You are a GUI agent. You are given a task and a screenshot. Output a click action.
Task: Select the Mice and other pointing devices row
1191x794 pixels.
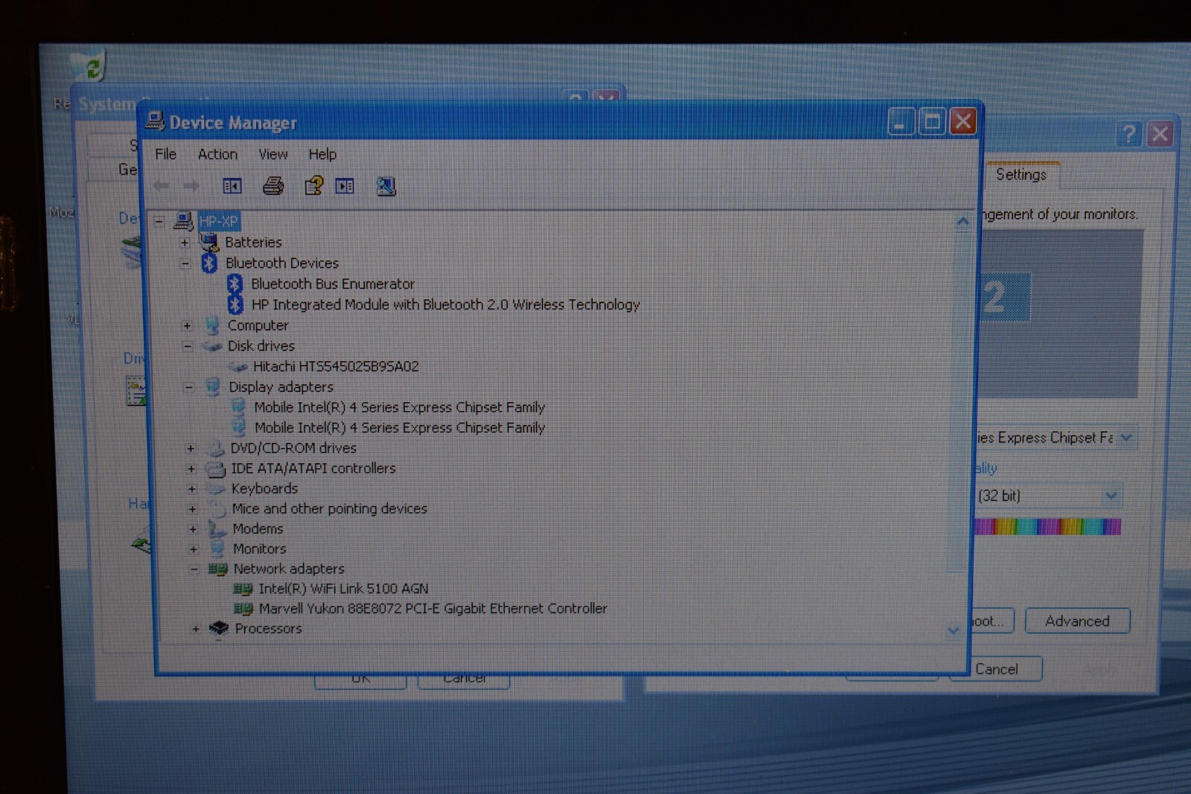coord(329,509)
